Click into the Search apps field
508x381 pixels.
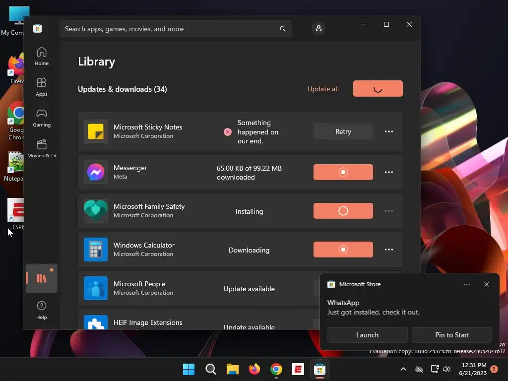point(175,29)
